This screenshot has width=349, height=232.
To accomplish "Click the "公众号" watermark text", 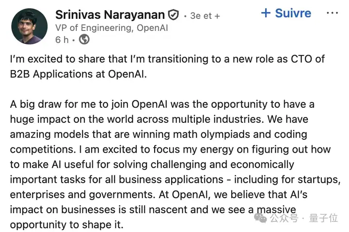I will pos(283,218).
